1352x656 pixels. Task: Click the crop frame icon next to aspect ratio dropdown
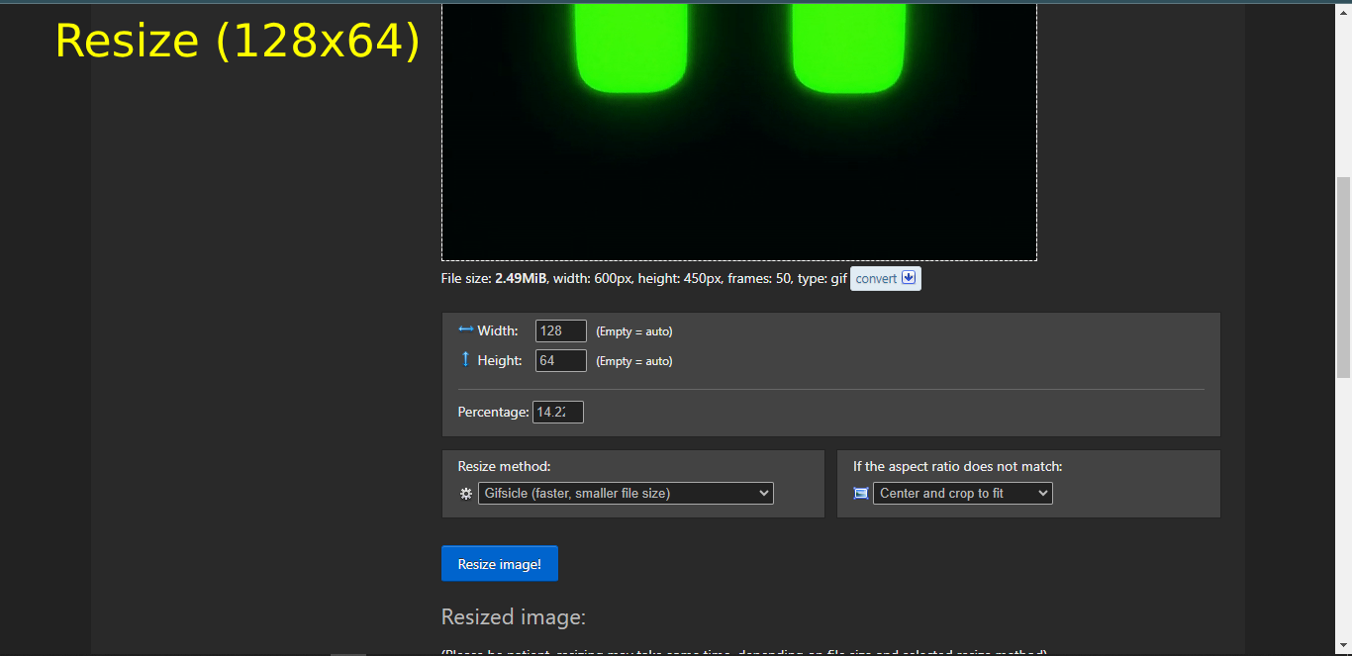[x=861, y=493]
